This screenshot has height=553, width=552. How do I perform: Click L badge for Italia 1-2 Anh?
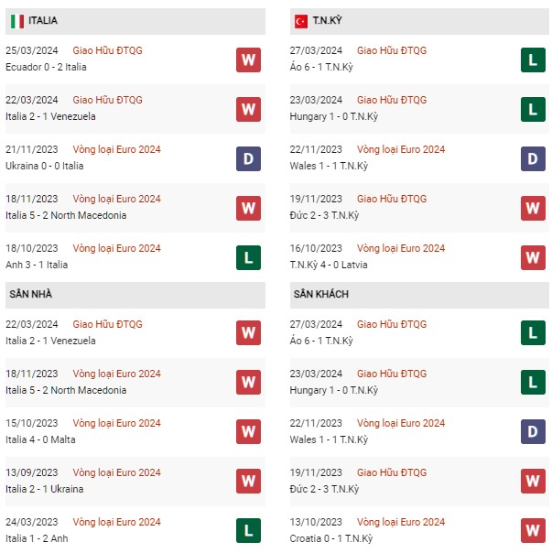[248, 531]
